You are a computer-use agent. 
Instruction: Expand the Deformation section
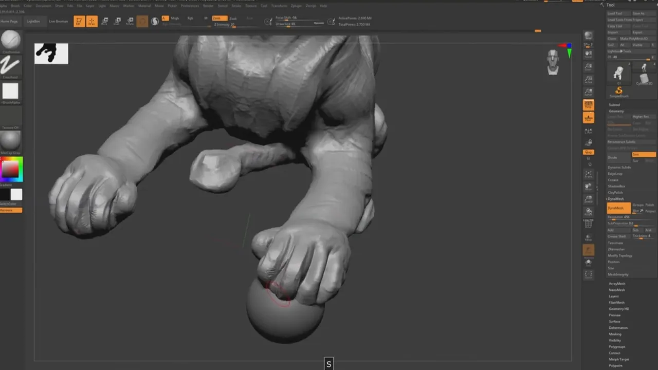pyautogui.click(x=618, y=328)
